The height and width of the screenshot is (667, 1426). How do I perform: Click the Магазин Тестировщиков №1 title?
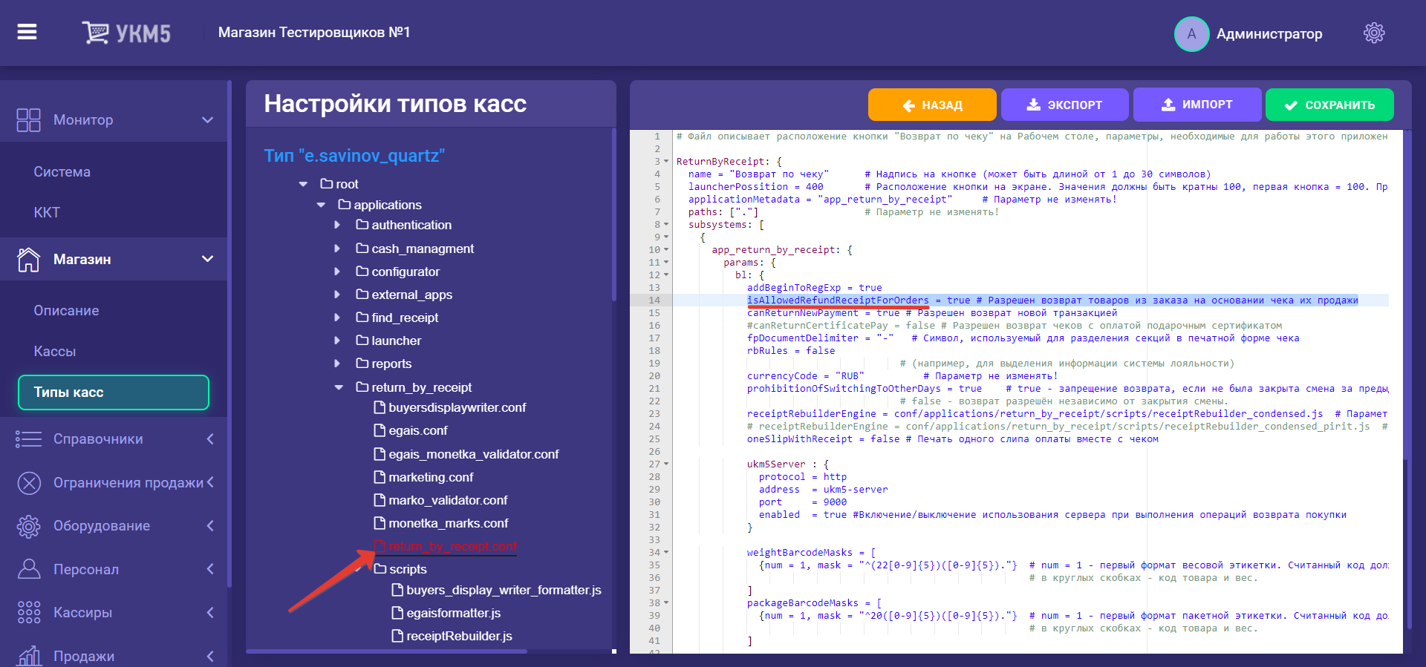[x=314, y=33]
